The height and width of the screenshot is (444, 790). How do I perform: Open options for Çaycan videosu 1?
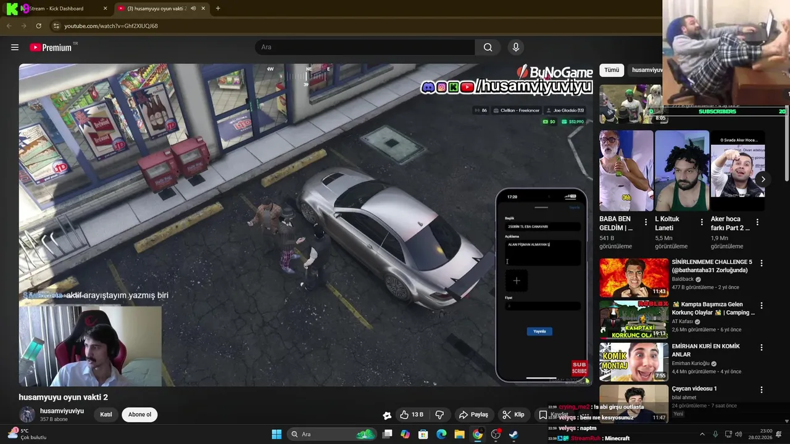762,390
